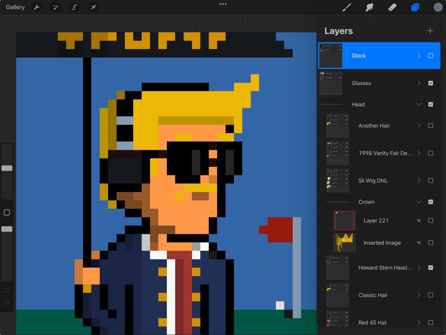The width and height of the screenshot is (446, 335).
Task: Show the Inserted Image layer
Action: (x=430, y=243)
